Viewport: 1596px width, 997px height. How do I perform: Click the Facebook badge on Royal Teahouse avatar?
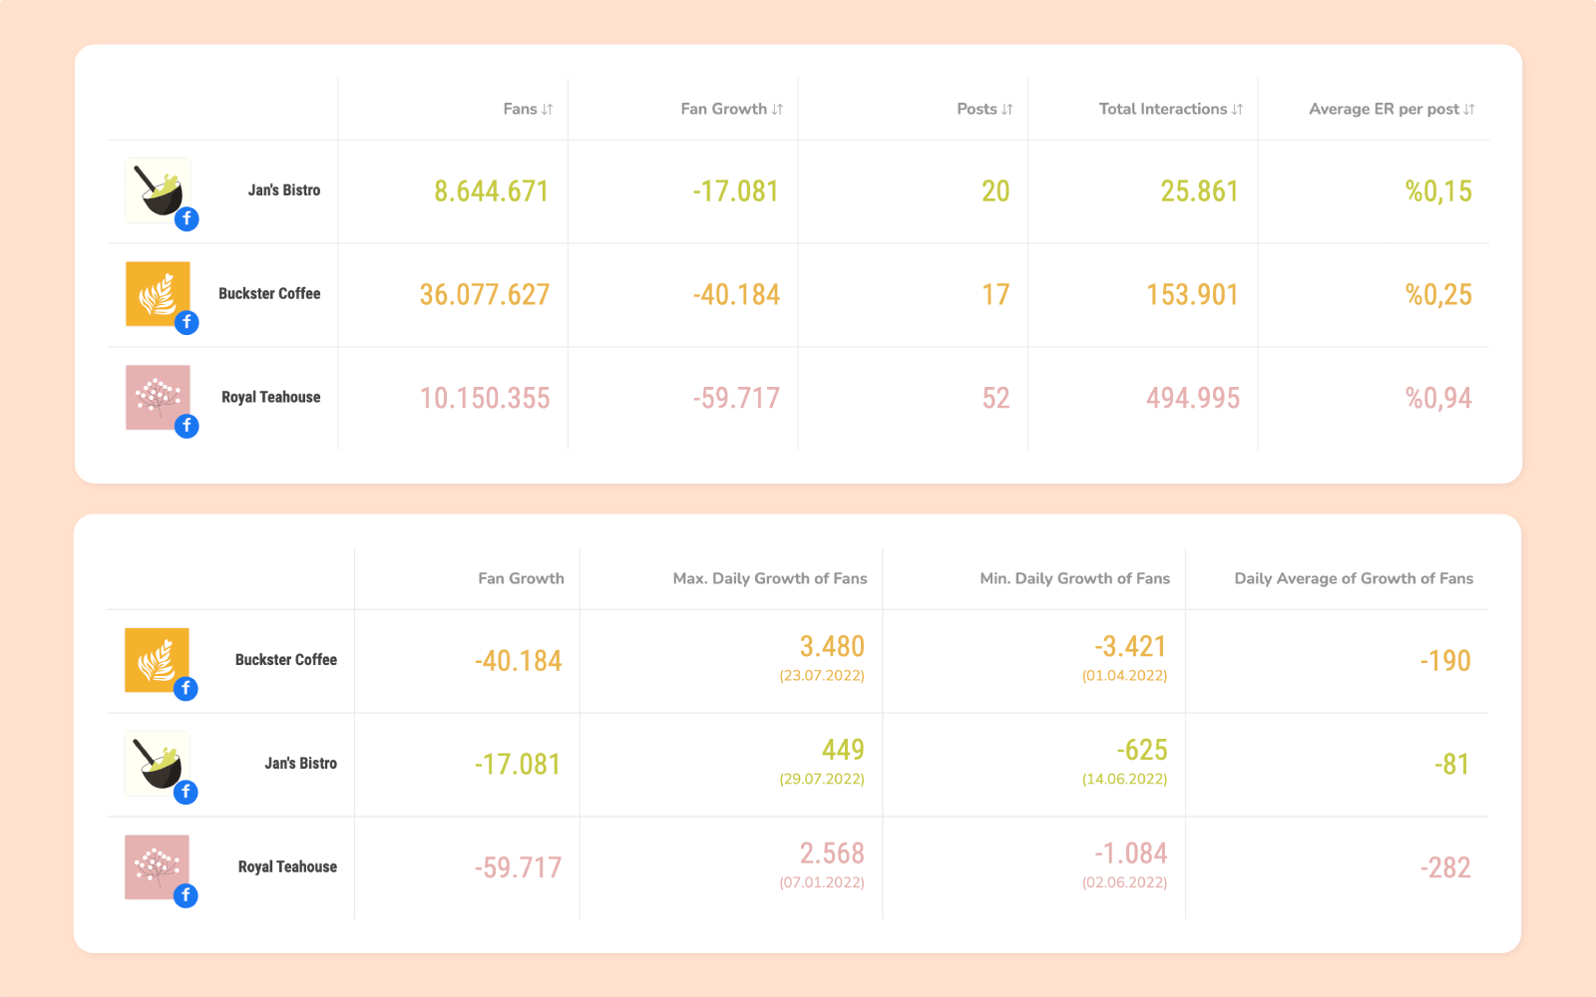point(187,425)
